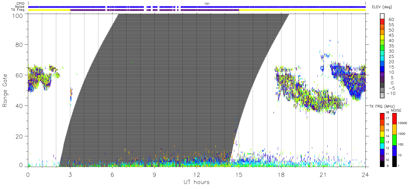The height and width of the screenshot is (189, 411).
Task: Click the green NOISE swatch between 100 and 1000
Action: click(394, 140)
